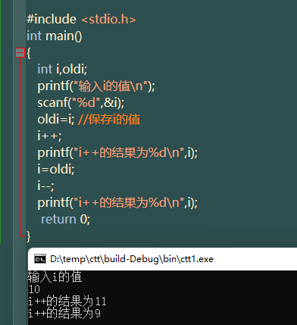Click the i=oldi; statement line
This screenshot has height=325, width=297.
[56, 169]
